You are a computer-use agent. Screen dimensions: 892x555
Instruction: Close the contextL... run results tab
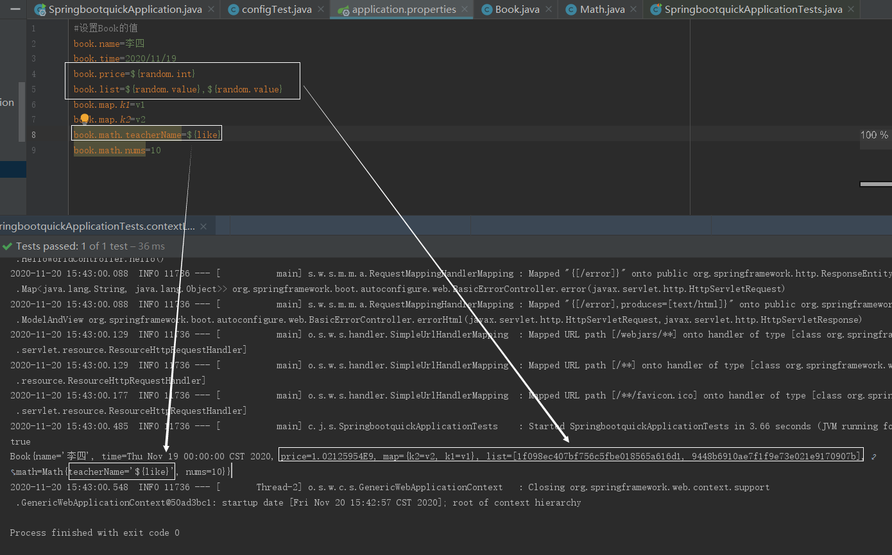204,226
